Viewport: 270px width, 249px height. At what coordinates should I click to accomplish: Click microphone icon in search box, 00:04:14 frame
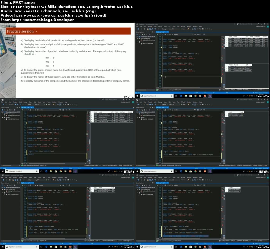[x=171, y=171]
